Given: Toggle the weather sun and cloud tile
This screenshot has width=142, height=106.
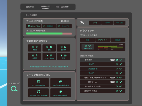Looking at the screenshot, I should coord(64,56).
